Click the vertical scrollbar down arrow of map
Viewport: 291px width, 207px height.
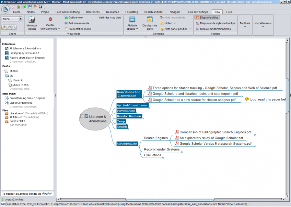click(287, 196)
